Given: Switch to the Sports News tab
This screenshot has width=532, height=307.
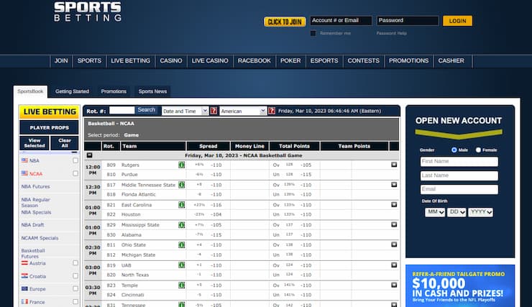Looking at the screenshot, I should tap(152, 91).
